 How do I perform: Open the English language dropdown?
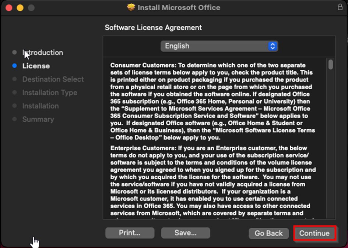pos(219,46)
